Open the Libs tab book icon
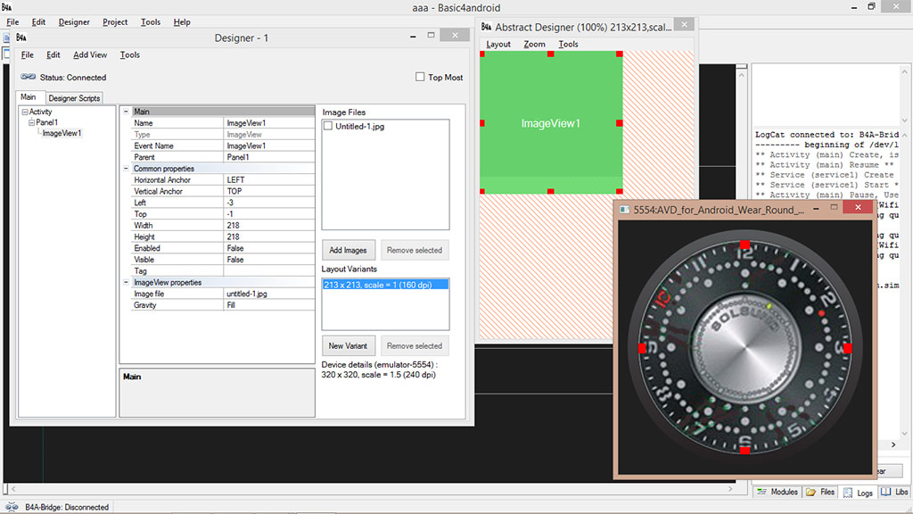The width and height of the screenshot is (913, 514). pos(887,492)
